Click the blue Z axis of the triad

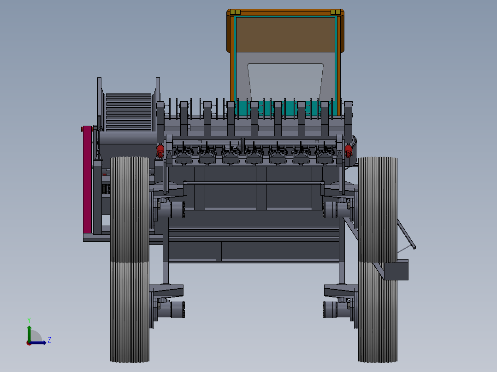38,343
